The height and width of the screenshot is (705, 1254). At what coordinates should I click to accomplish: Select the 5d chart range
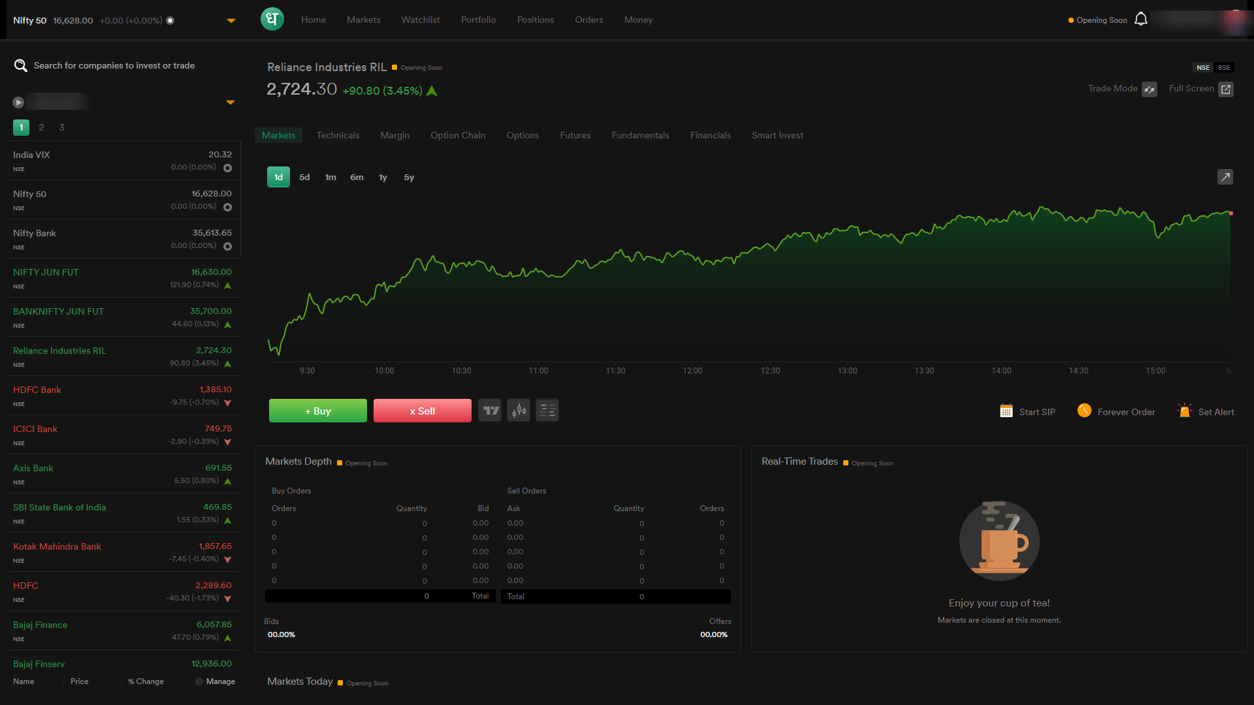point(304,177)
